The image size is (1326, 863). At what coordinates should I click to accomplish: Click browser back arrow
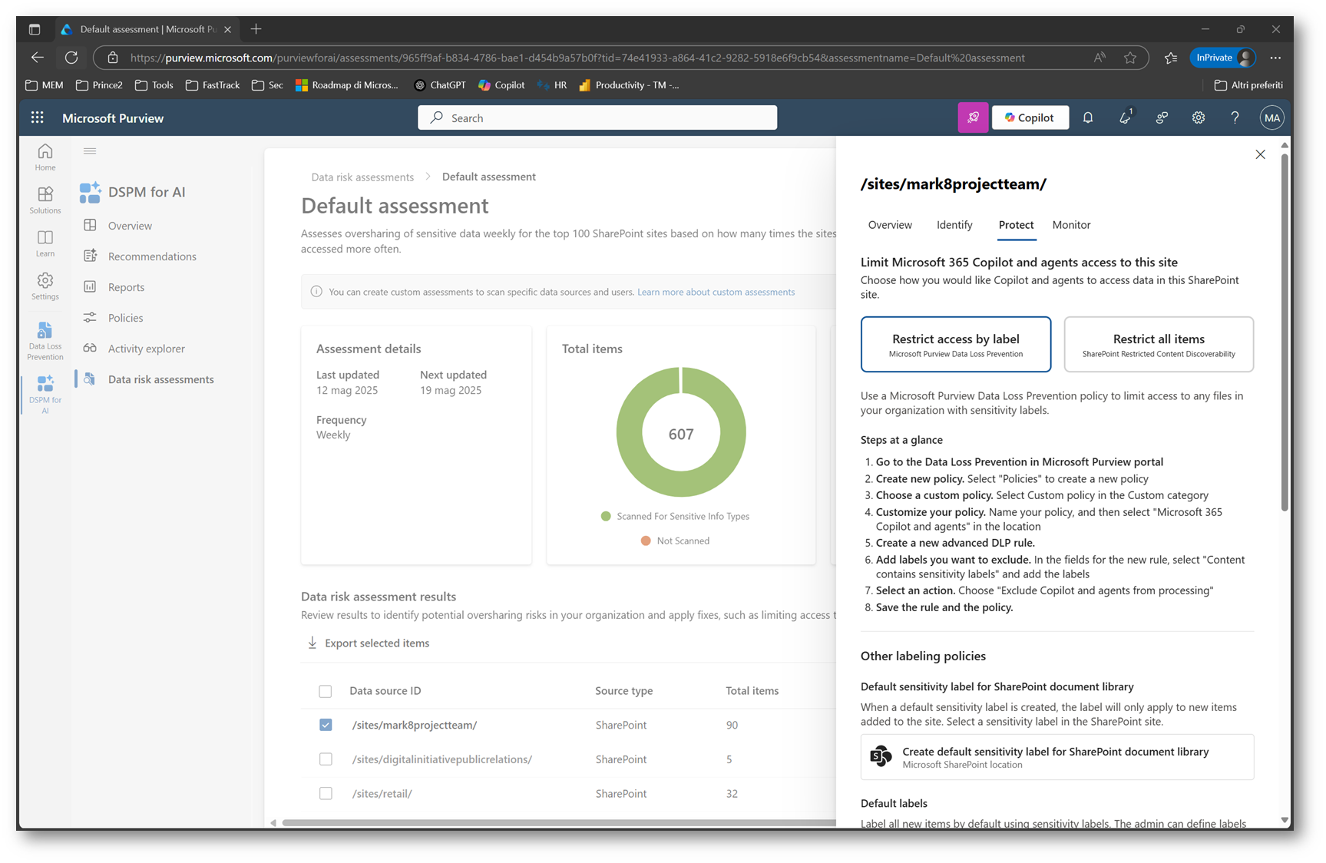pyautogui.click(x=37, y=58)
